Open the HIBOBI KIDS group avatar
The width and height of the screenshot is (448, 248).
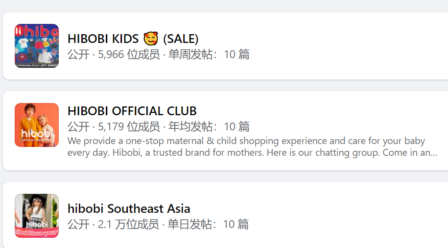[x=37, y=46]
